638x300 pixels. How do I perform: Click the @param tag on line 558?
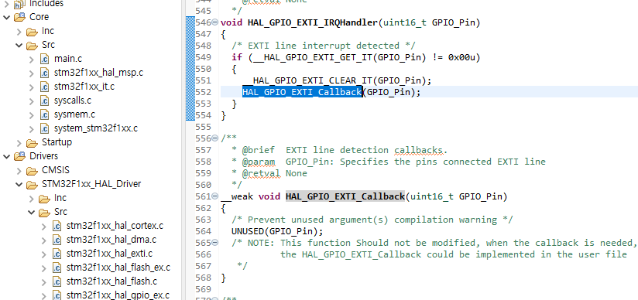259,162
